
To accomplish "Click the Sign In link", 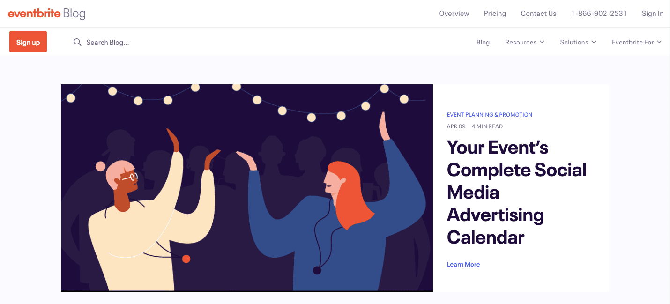I will point(652,13).
